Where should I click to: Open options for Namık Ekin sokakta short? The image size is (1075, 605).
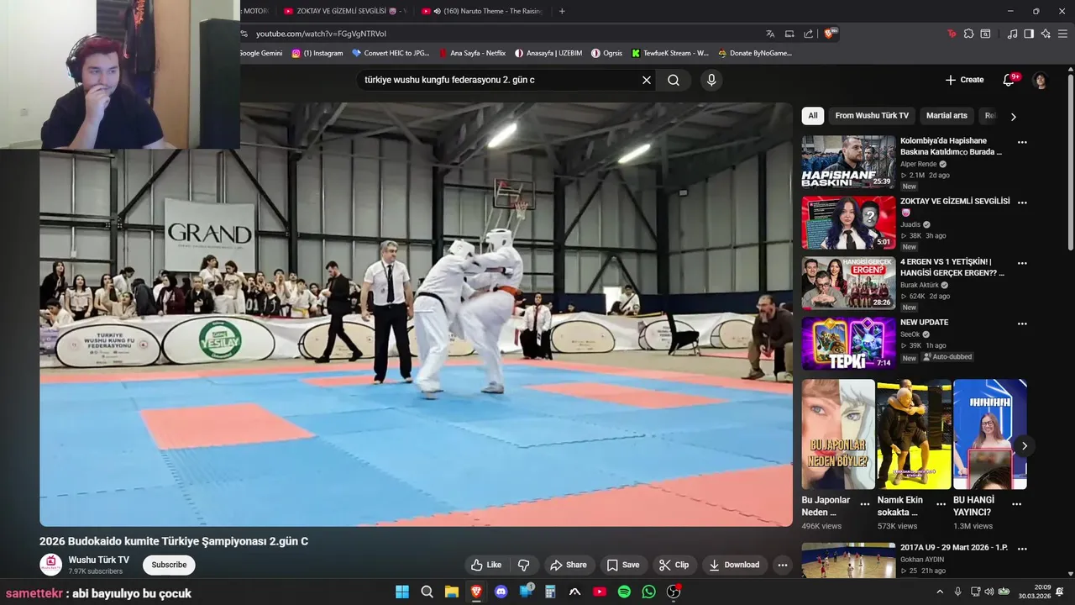coord(941,504)
